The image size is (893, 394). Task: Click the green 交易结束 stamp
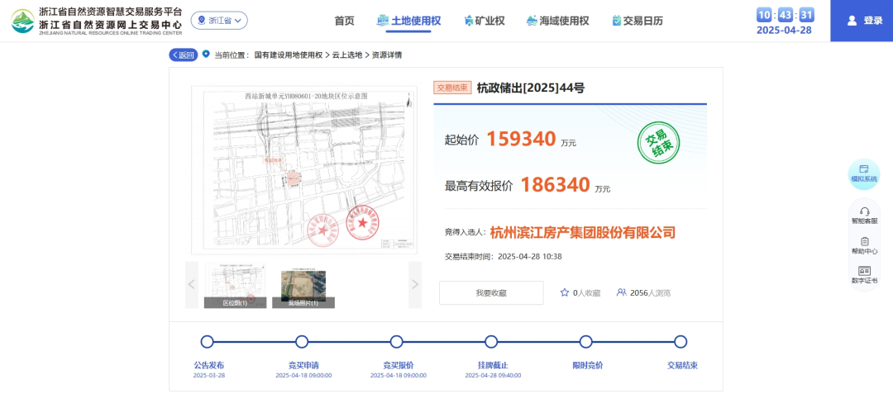659,143
